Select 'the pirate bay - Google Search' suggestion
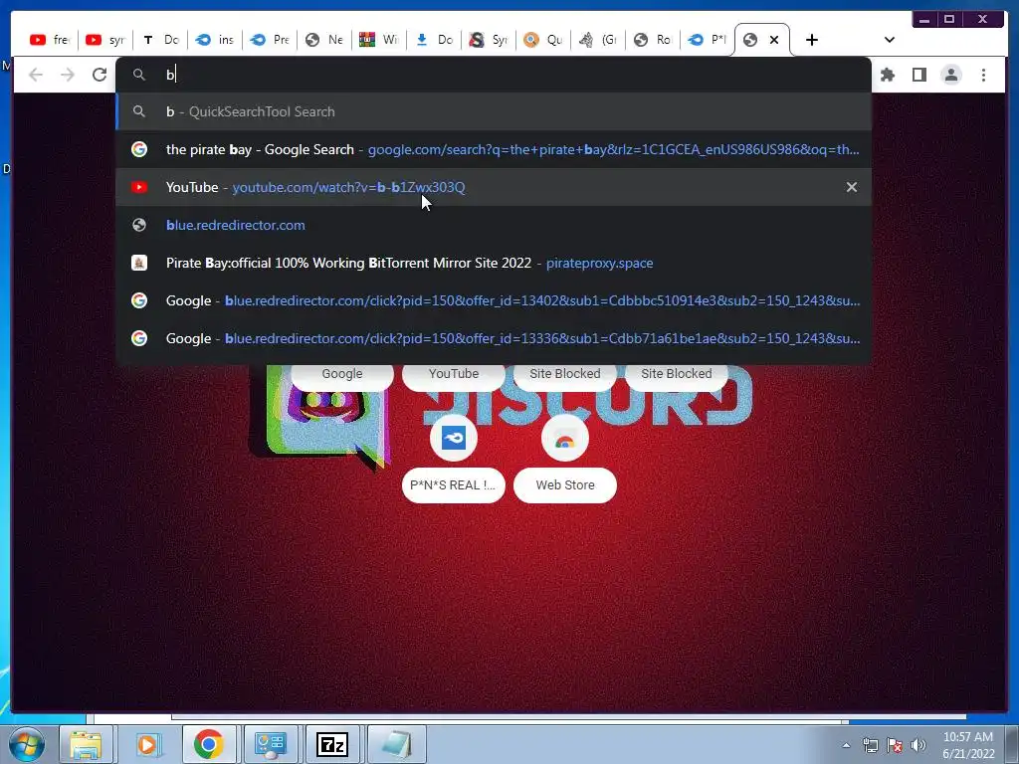The image size is (1019, 764). (494, 149)
